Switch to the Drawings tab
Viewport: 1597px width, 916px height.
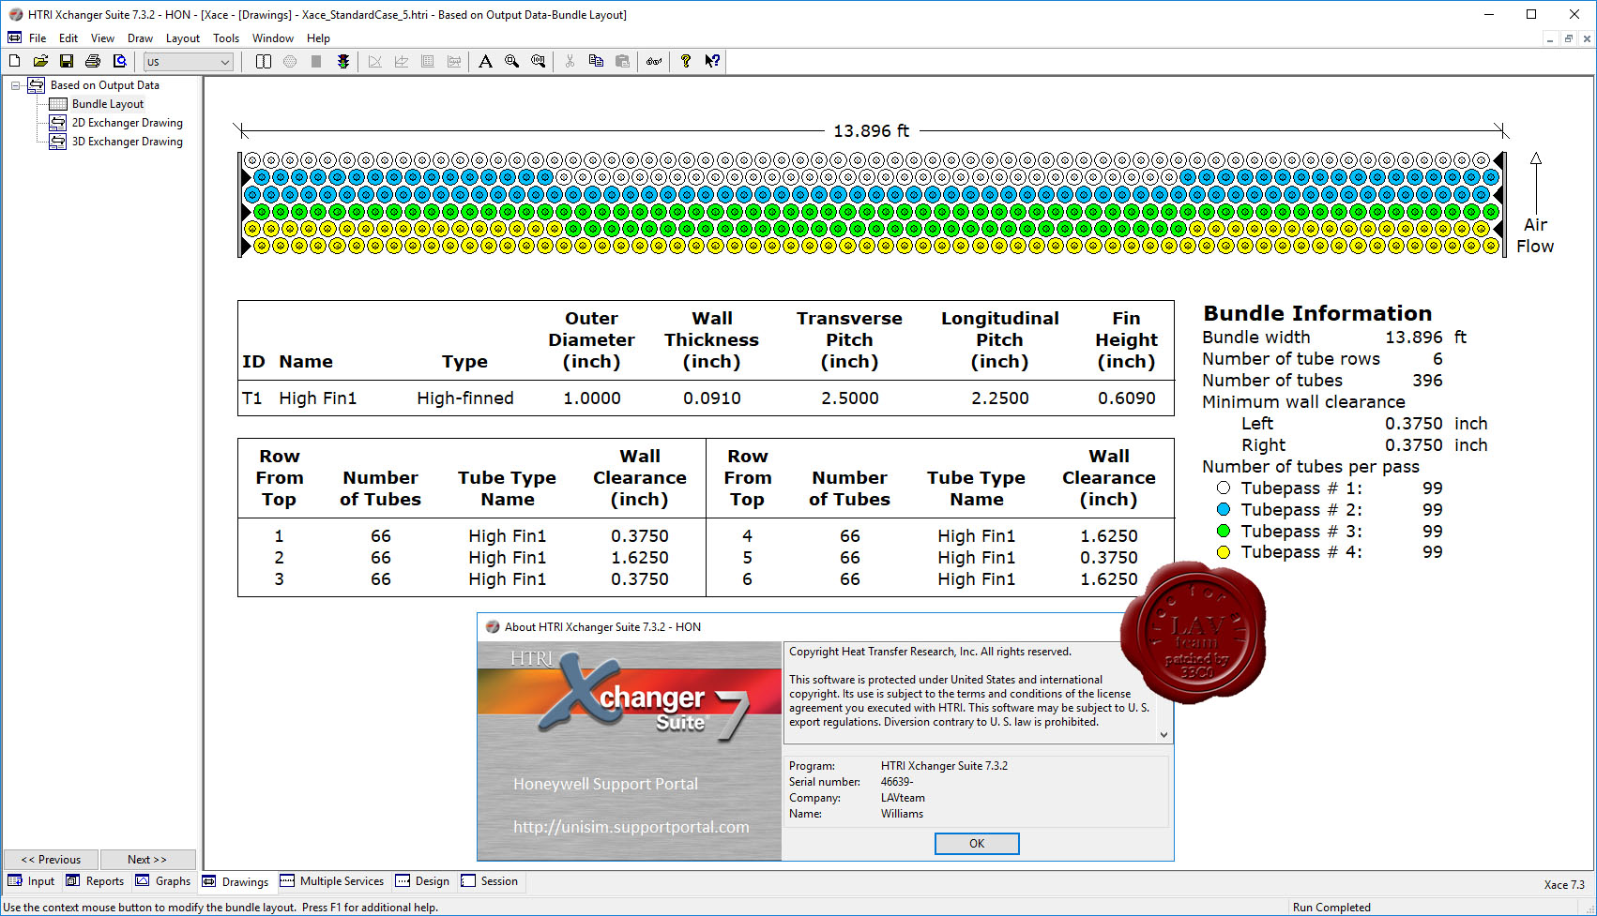tap(236, 882)
